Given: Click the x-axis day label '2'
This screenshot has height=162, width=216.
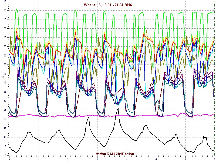Looking at the screenshot, I should (x=68, y=160).
